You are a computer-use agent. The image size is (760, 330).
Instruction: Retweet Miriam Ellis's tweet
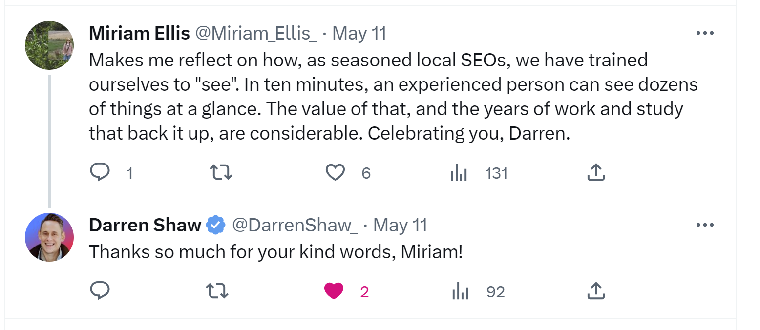(x=220, y=172)
